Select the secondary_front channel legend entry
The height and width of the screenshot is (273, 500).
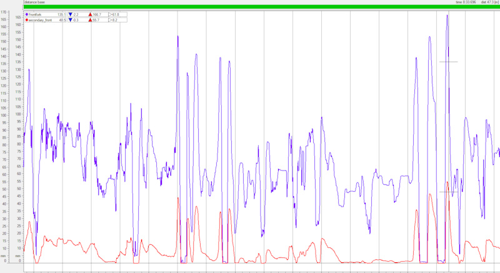pyautogui.click(x=45, y=20)
